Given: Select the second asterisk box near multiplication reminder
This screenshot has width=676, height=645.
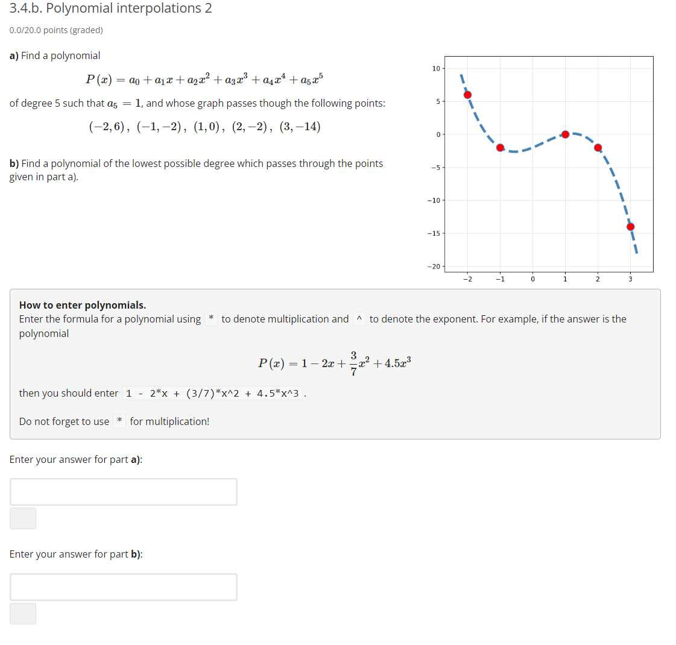Looking at the screenshot, I should pyautogui.click(x=118, y=421).
